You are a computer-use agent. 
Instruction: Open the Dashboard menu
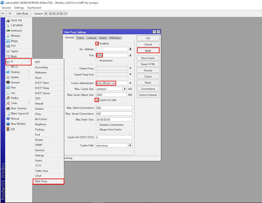[34, 8]
